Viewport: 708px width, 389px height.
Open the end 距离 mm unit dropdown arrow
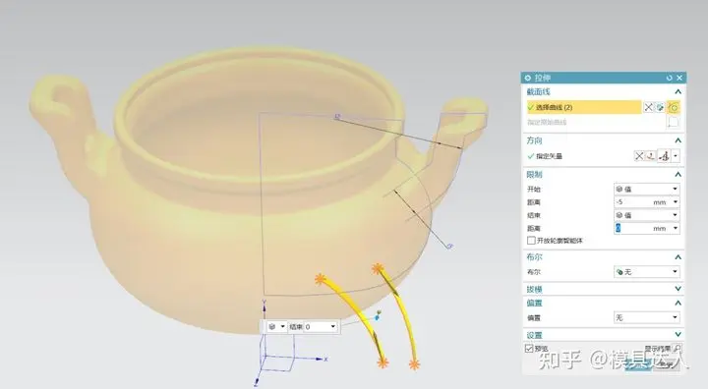click(x=676, y=228)
